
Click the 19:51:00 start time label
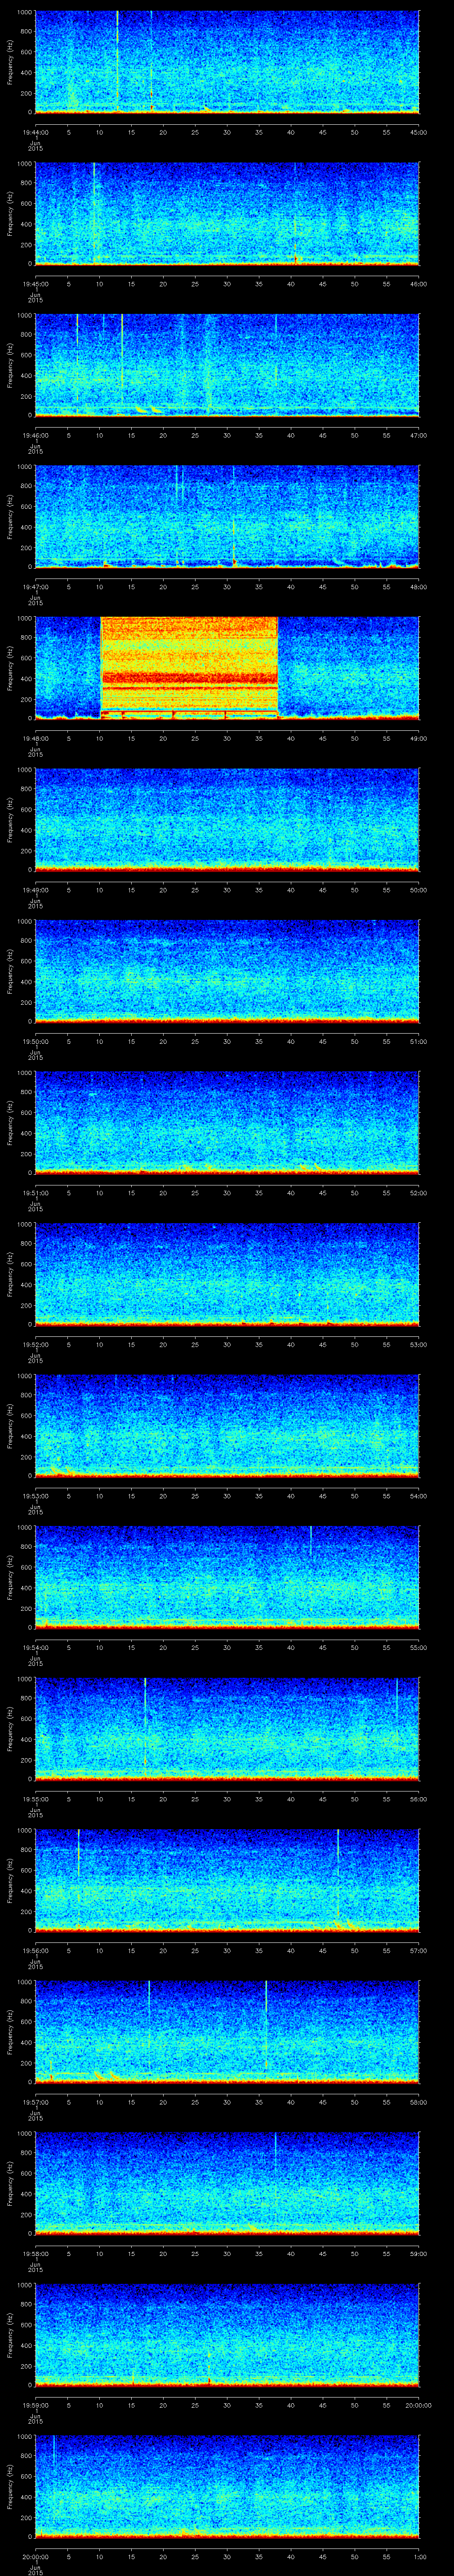click(x=36, y=1193)
